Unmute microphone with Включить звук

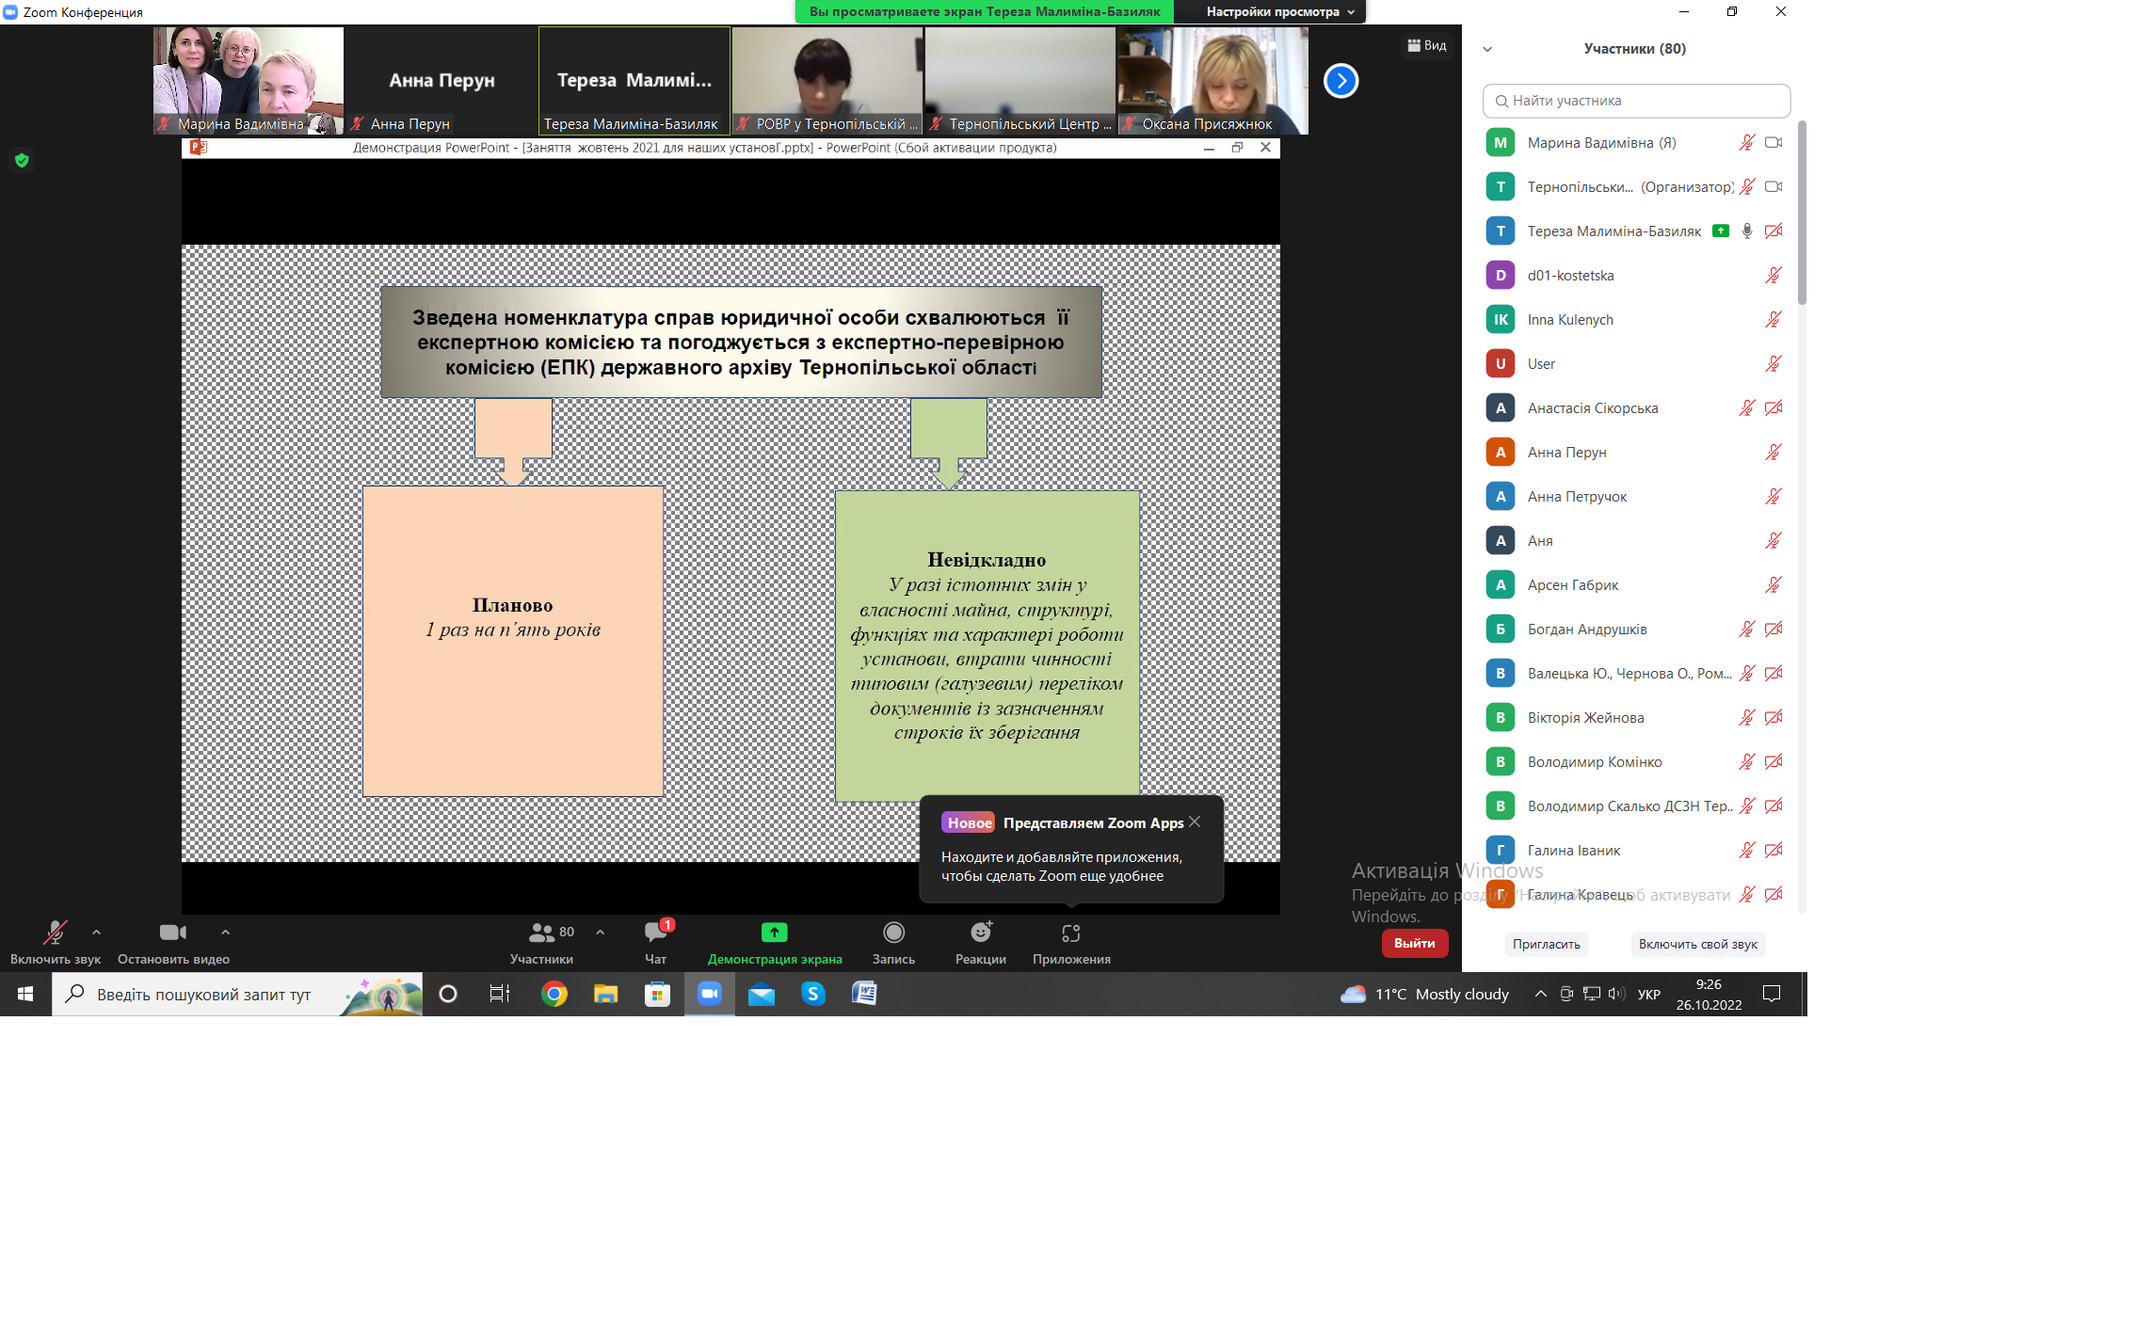pyautogui.click(x=55, y=933)
